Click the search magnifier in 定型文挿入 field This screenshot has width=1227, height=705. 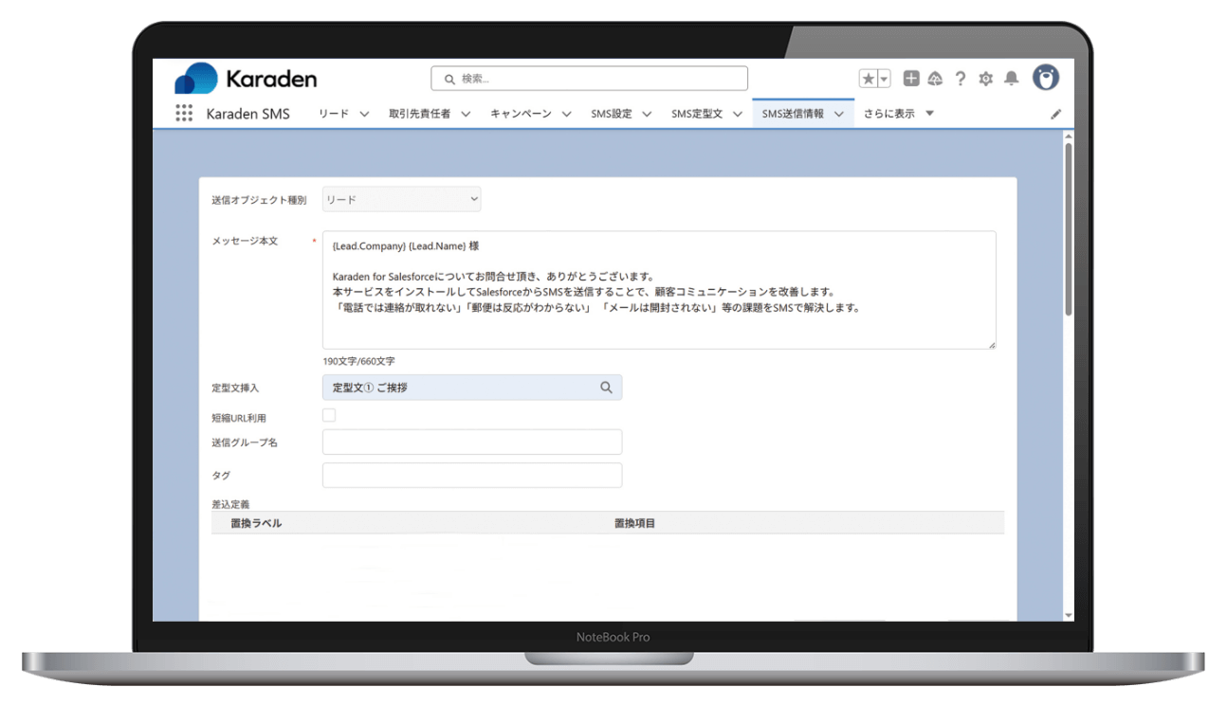tap(606, 388)
